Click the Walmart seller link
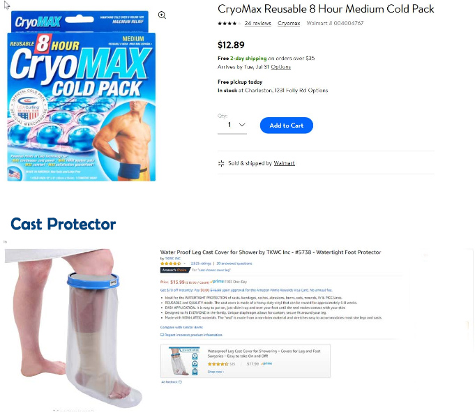 click(284, 163)
